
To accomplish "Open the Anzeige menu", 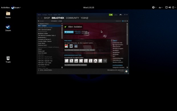I will [x=45, y=15].
